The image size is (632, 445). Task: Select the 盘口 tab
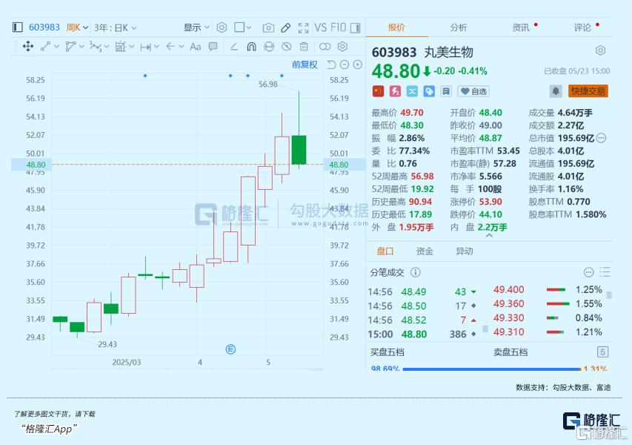click(x=385, y=251)
